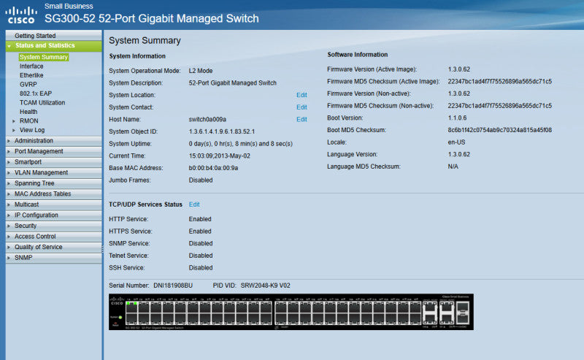Select HTTP Service Enabled status
This screenshot has width=584, height=360.
[200, 219]
